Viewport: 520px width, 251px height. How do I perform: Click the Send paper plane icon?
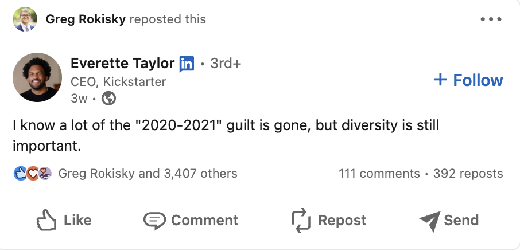(x=429, y=220)
